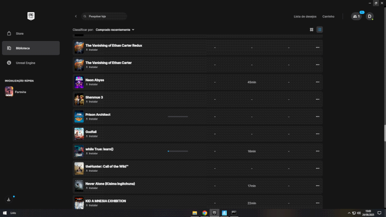The image size is (386, 217).
Task: Open the Windows Start menu
Action: pos(5,213)
